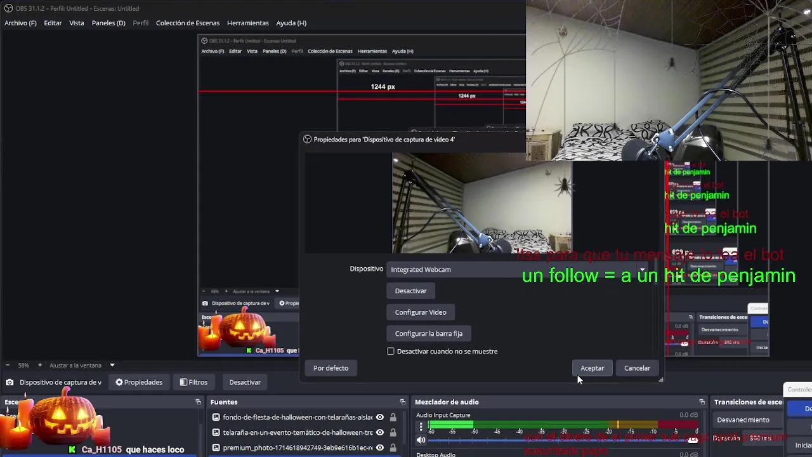
Task: Toggle lock on premium_photo source
Action: tap(393, 447)
